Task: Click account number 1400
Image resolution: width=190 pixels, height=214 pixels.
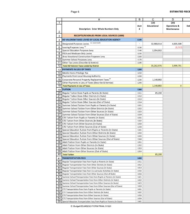Action: point(139,158)
